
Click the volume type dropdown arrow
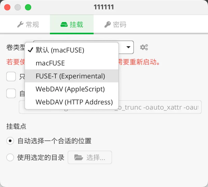click(128, 47)
